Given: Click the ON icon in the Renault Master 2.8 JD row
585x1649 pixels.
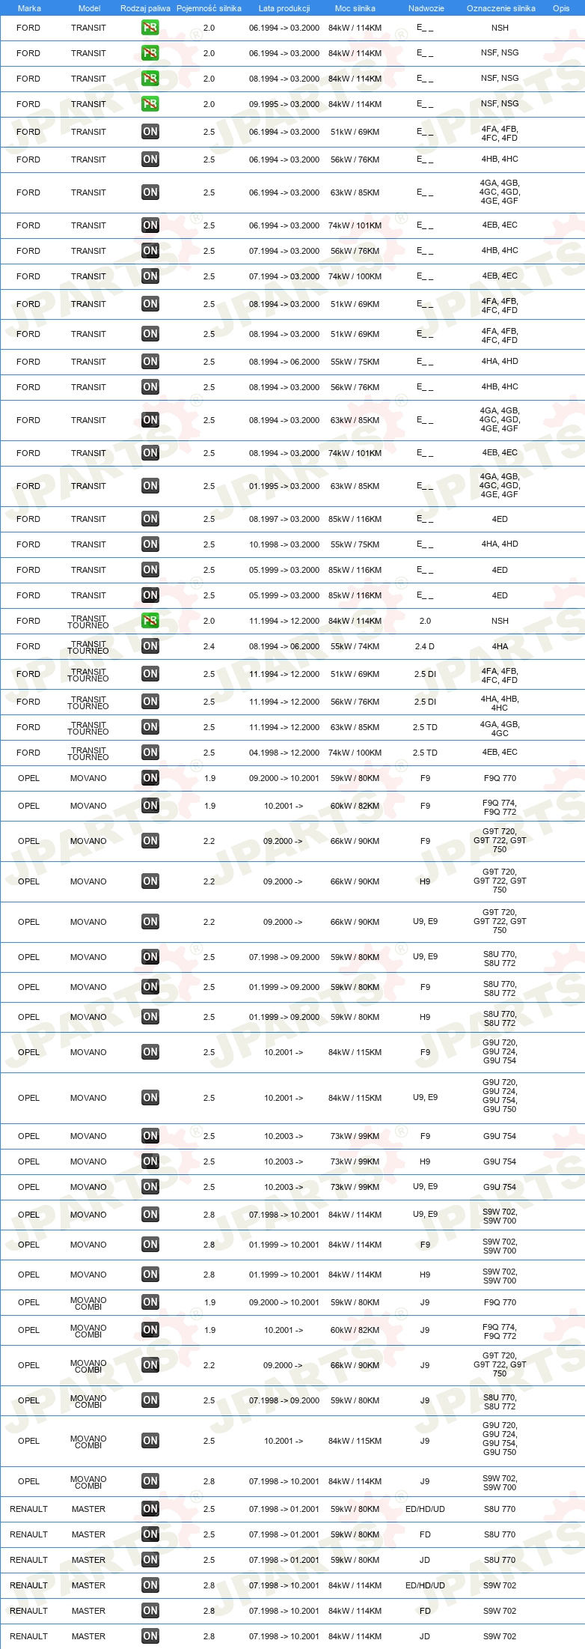Looking at the screenshot, I should click(150, 1636).
